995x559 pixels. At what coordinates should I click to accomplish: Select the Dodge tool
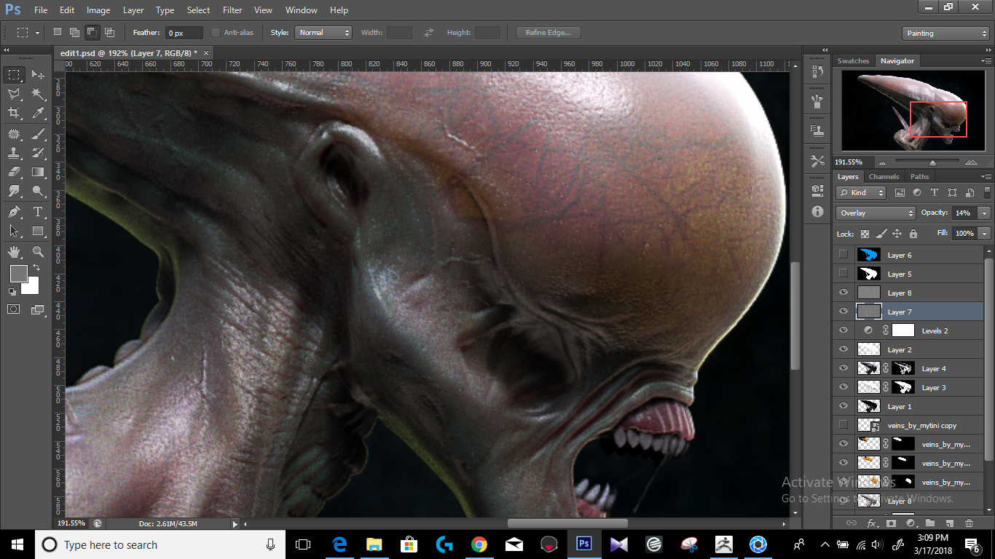[x=38, y=191]
